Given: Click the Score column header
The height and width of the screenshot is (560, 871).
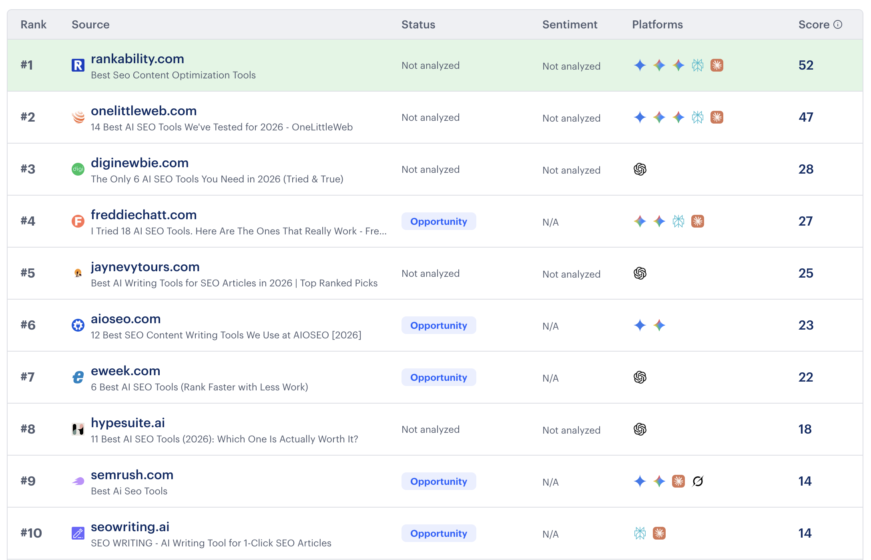Looking at the screenshot, I should 814,24.
